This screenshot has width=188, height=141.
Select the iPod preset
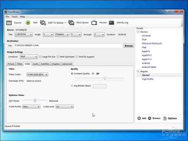[x=144, y=40]
